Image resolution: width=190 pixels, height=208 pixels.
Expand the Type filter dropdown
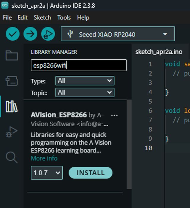coord(85,81)
